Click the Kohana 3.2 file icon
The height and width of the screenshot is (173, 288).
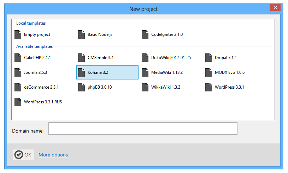(x=81, y=72)
